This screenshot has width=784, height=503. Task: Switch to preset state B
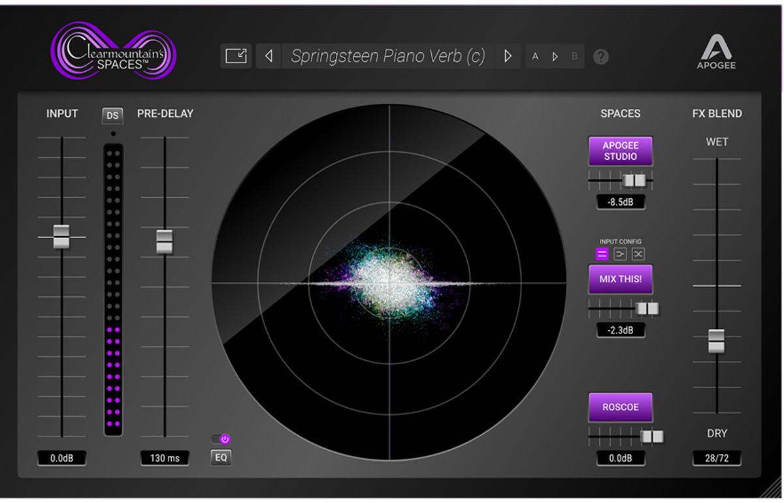point(574,57)
